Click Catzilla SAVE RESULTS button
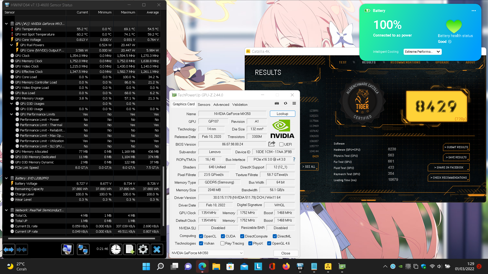488x274 pixels. coord(456,157)
